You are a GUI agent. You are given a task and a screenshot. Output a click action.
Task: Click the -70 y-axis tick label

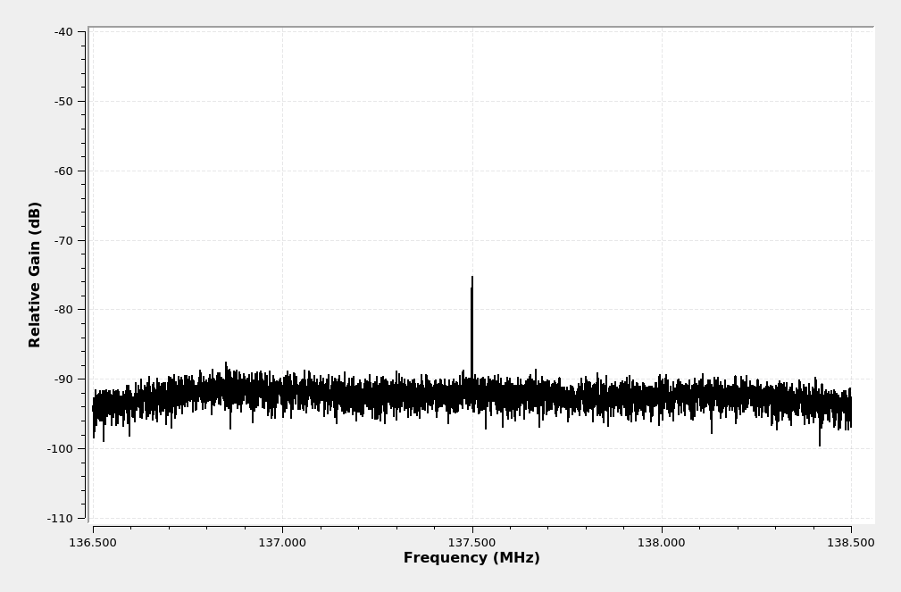[63, 241]
